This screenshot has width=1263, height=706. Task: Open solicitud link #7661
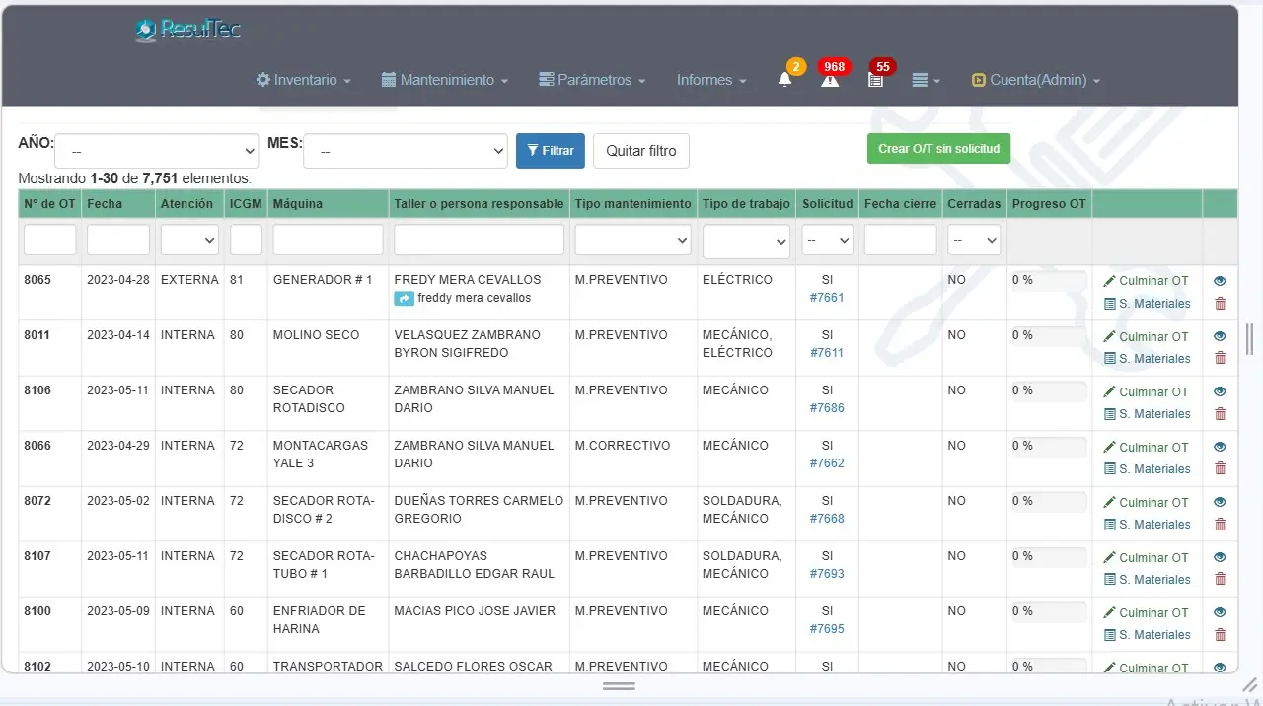pos(827,298)
